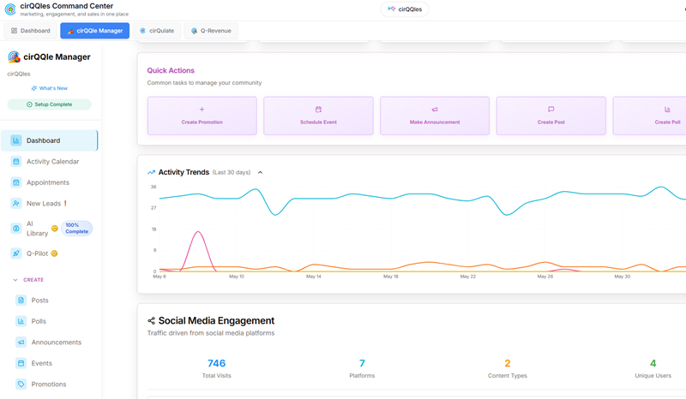The height and width of the screenshot is (399, 686).
Task: Open the cirQulate tab
Action: point(157,31)
